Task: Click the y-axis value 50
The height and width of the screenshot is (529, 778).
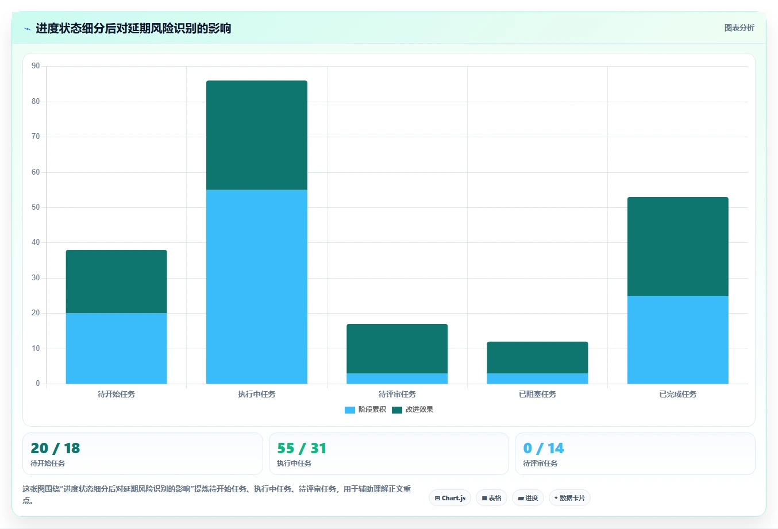Action: (x=36, y=207)
